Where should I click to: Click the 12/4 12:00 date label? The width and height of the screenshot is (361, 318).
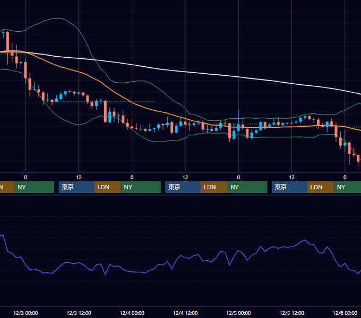click(185, 313)
